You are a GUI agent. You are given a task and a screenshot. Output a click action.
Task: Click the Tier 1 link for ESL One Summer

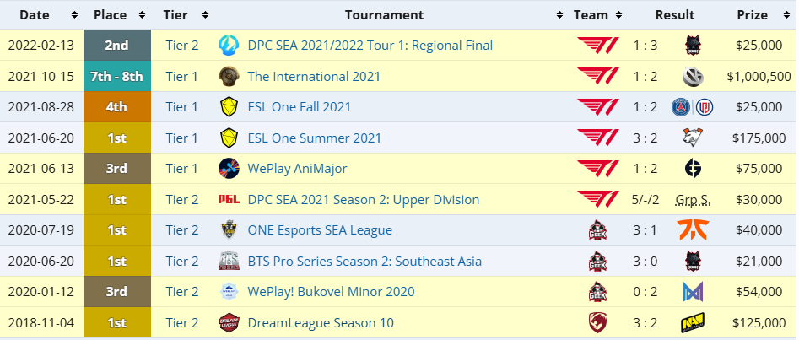coord(181,138)
